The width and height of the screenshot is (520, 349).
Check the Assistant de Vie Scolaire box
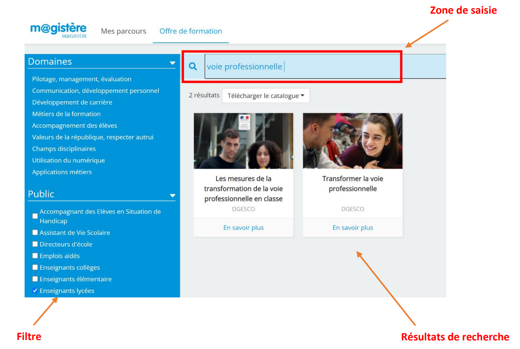[x=35, y=233]
